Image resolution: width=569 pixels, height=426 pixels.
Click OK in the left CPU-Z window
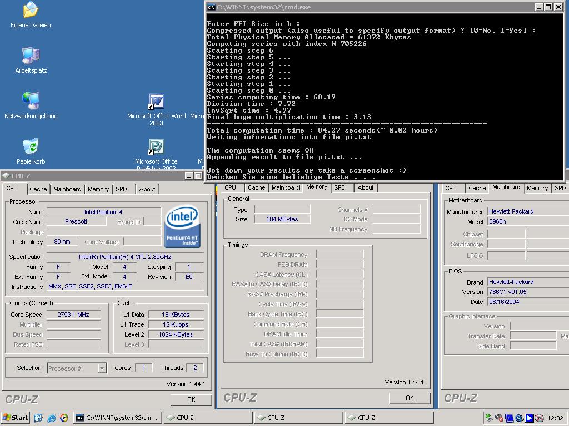pos(191,399)
